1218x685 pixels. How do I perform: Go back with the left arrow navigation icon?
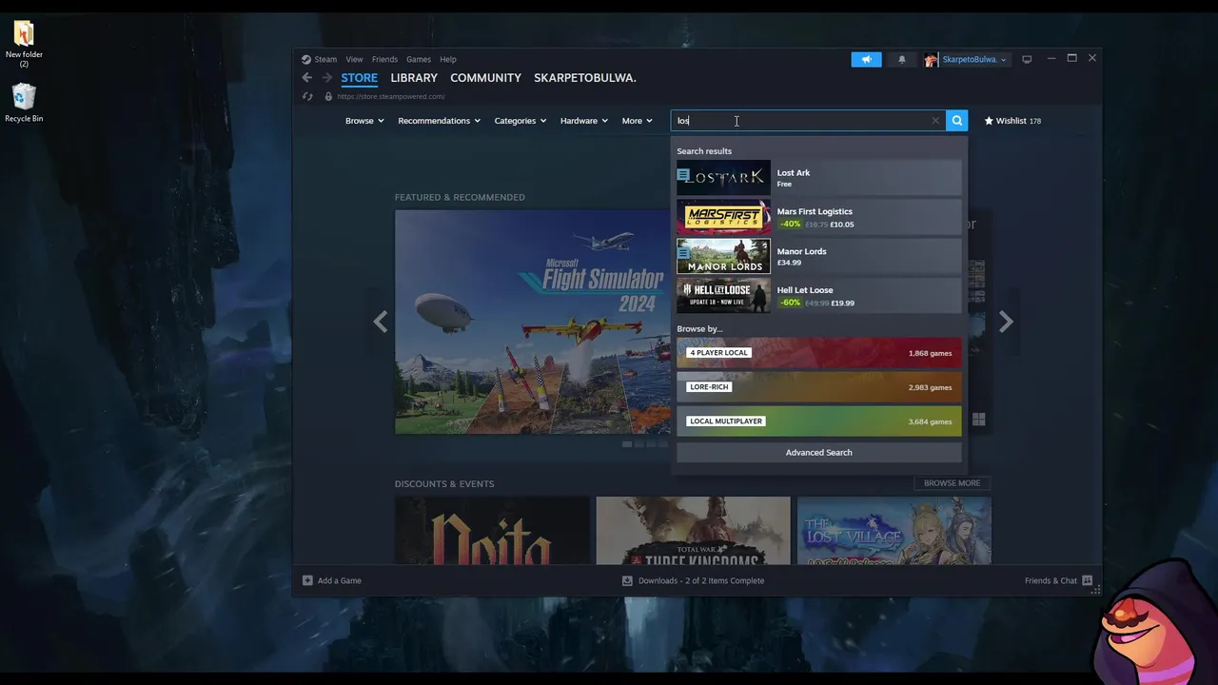(306, 78)
